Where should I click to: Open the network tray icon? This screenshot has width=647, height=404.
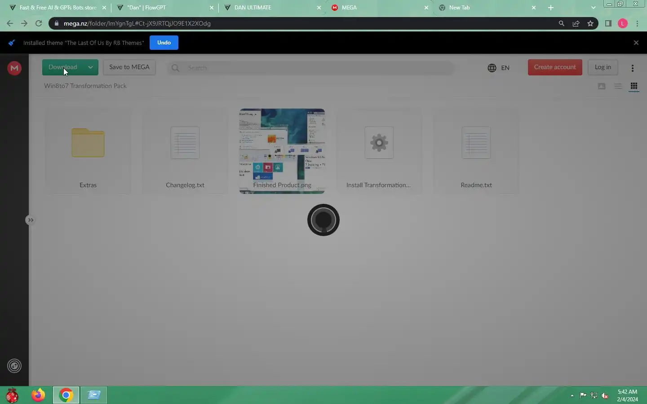594,395
